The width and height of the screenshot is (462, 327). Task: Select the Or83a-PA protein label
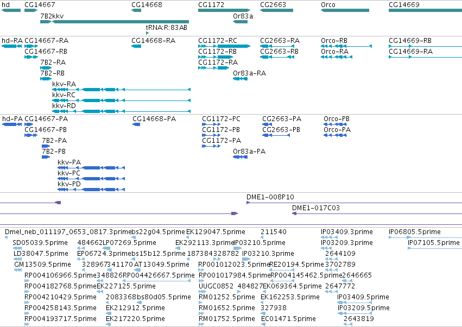point(249,152)
